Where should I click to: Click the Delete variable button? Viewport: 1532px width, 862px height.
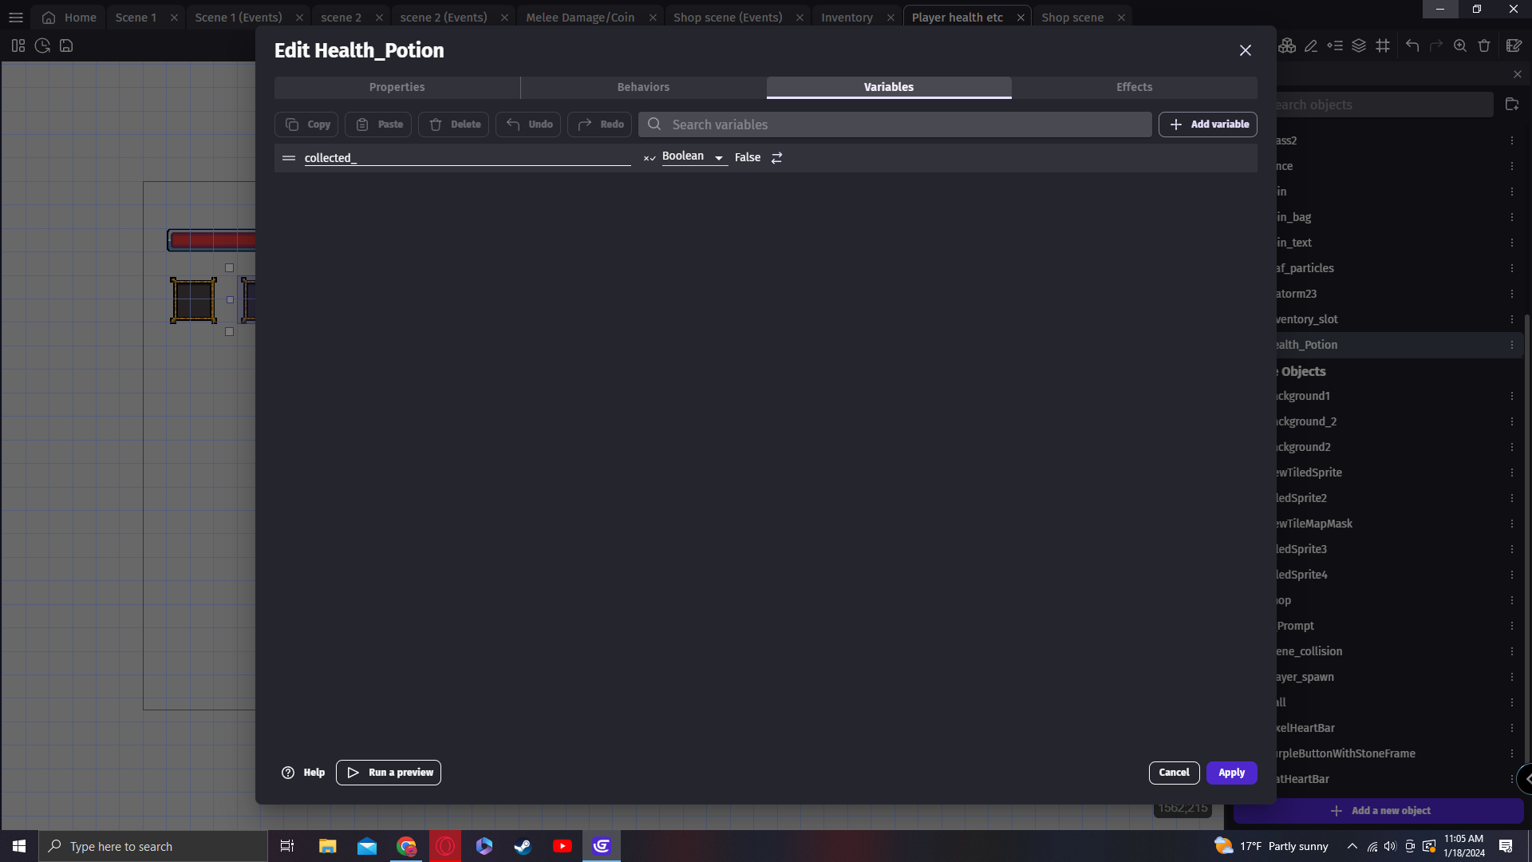tap(454, 125)
